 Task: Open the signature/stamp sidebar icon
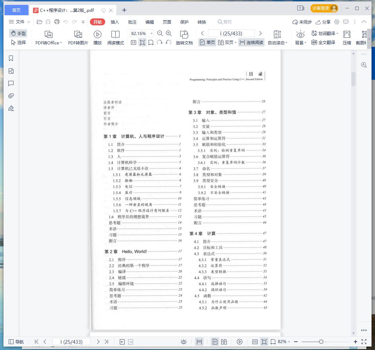tap(11, 109)
